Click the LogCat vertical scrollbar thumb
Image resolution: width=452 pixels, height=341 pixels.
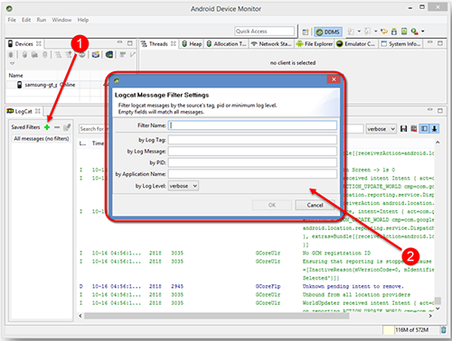[x=438, y=300]
